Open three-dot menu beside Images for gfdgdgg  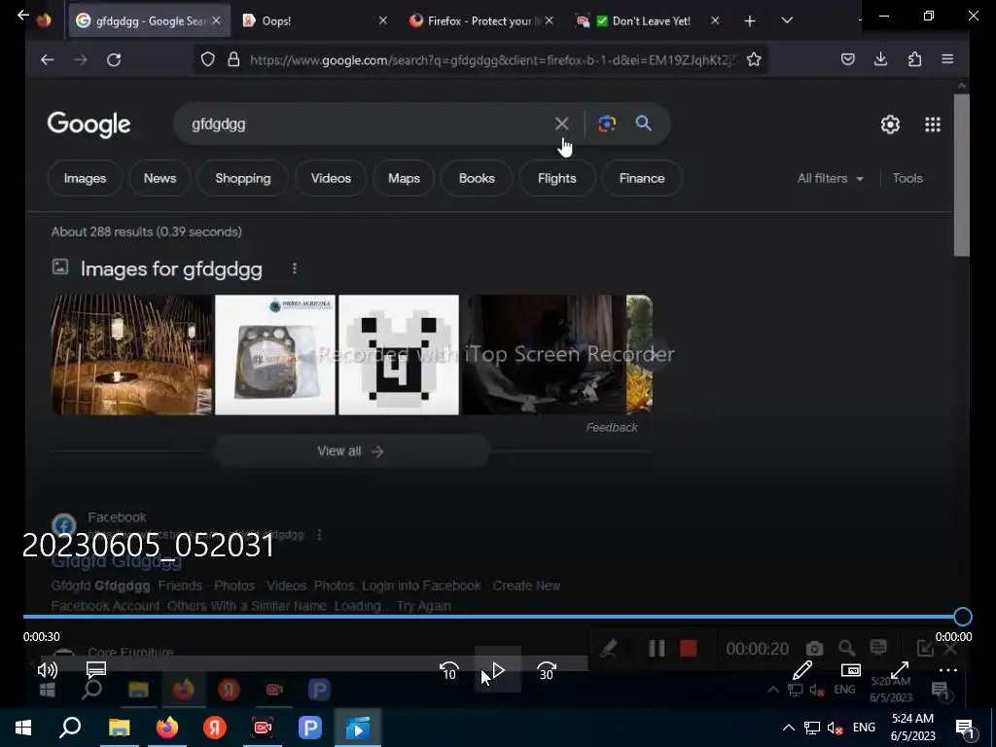point(294,268)
